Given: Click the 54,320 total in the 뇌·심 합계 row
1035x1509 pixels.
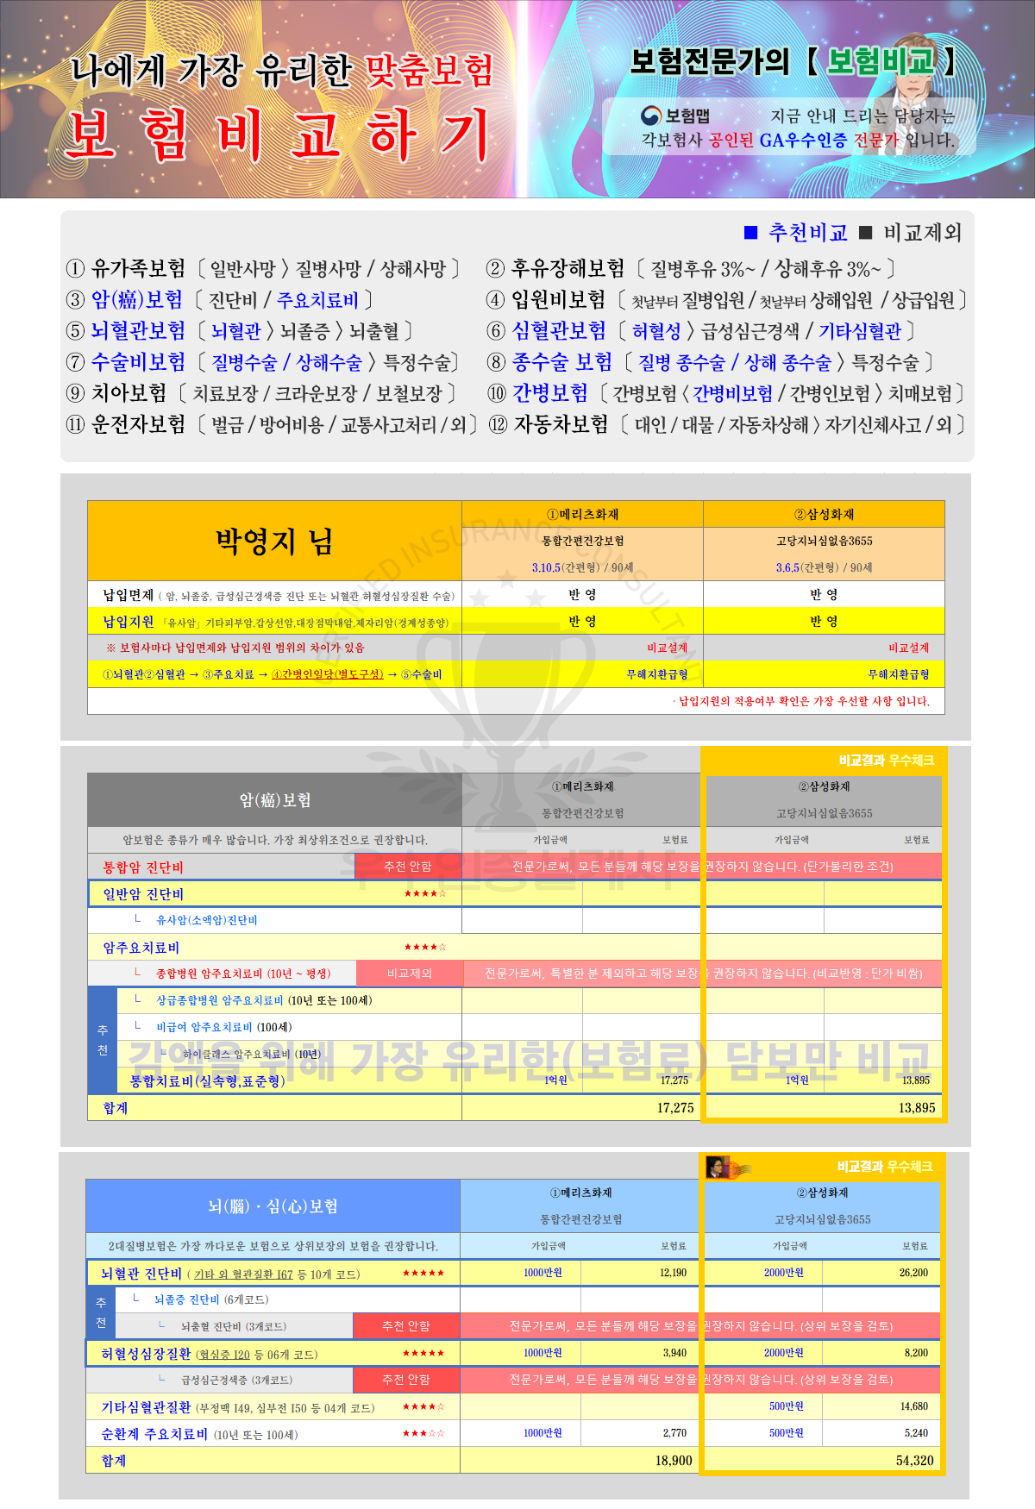Looking at the screenshot, I should [x=915, y=1461].
